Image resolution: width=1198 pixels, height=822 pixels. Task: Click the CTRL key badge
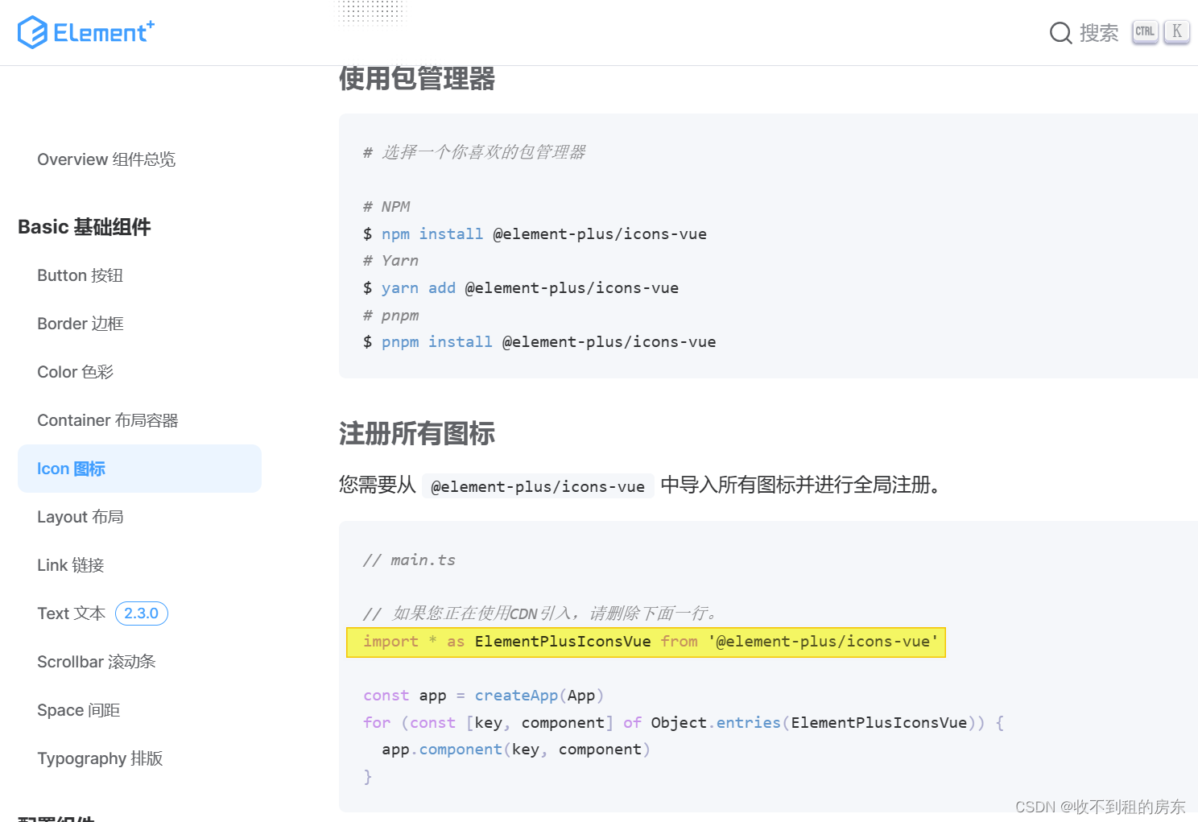tap(1145, 32)
